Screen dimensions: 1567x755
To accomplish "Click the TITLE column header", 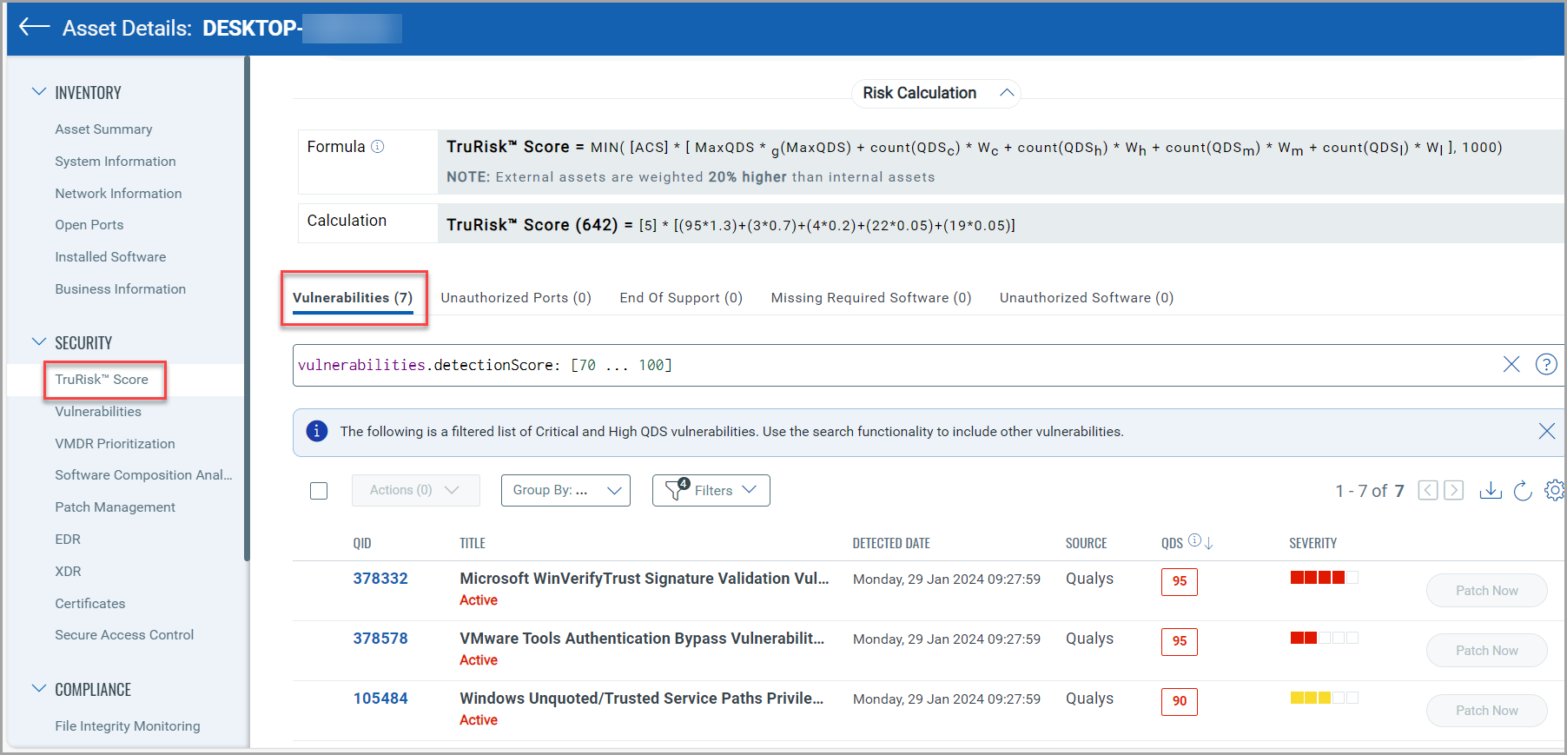I will click(x=473, y=543).
